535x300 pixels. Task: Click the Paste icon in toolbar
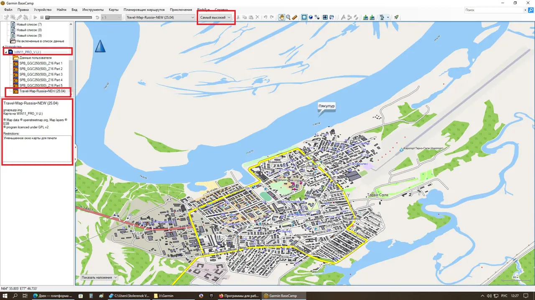click(x=251, y=17)
